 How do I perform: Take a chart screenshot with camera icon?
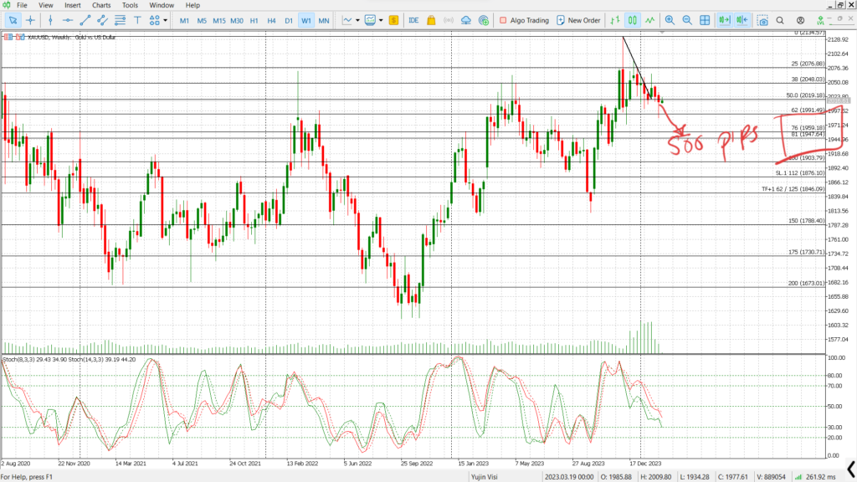tap(762, 20)
